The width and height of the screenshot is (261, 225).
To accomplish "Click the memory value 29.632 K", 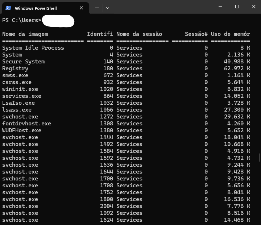I will [x=237, y=117].
